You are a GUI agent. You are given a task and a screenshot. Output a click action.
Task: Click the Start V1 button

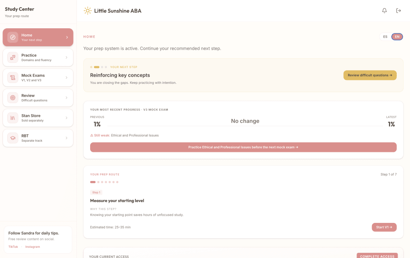tap(384, 227)
